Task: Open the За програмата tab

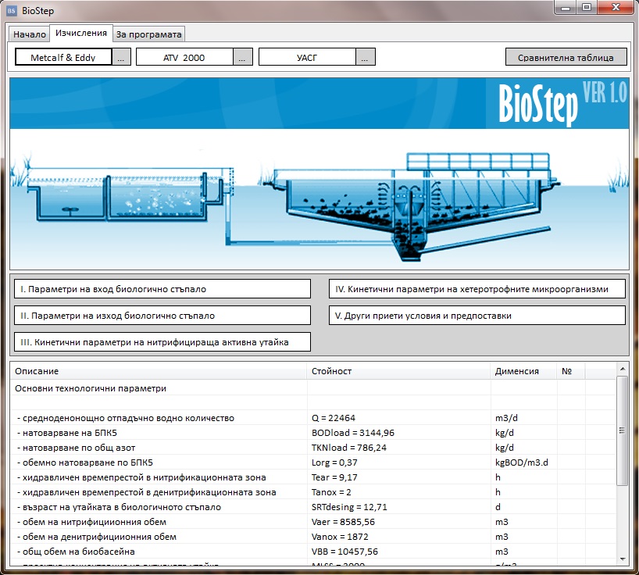Action: (148, 34)
